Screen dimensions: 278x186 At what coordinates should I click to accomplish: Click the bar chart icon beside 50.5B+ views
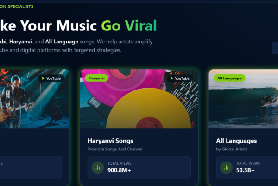tap(226, 168)
